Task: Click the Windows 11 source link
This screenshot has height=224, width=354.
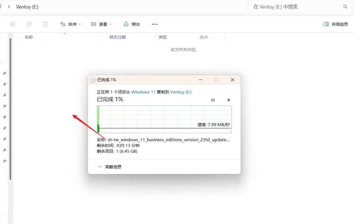Action: click(x=143, y=92)
